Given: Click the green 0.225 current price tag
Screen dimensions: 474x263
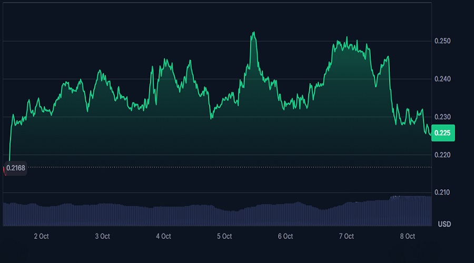Looking at the screenshot, I should pyautogui.click(x=442, y=133).
